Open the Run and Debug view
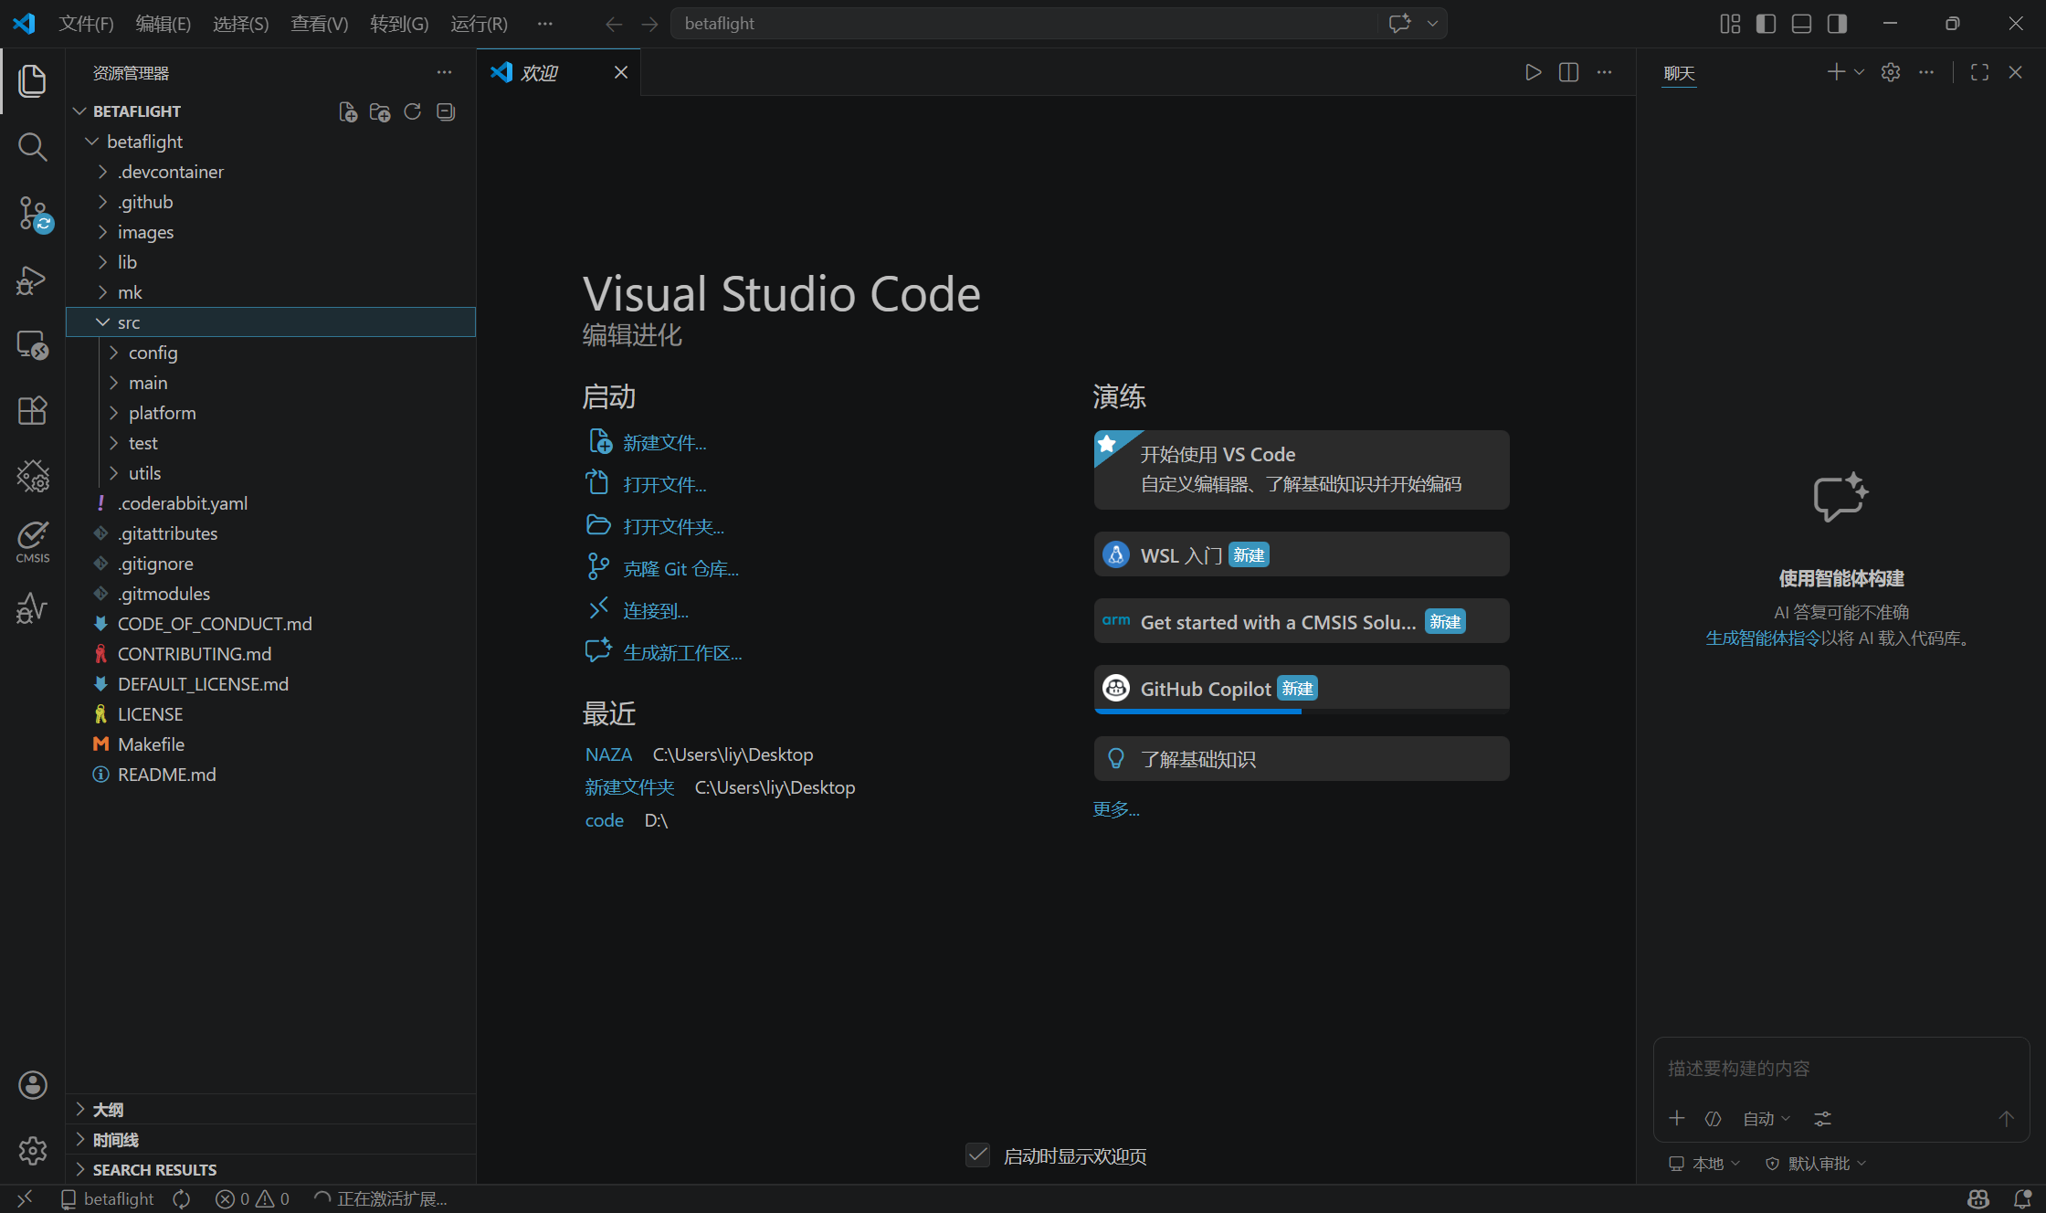 (33, 280)
